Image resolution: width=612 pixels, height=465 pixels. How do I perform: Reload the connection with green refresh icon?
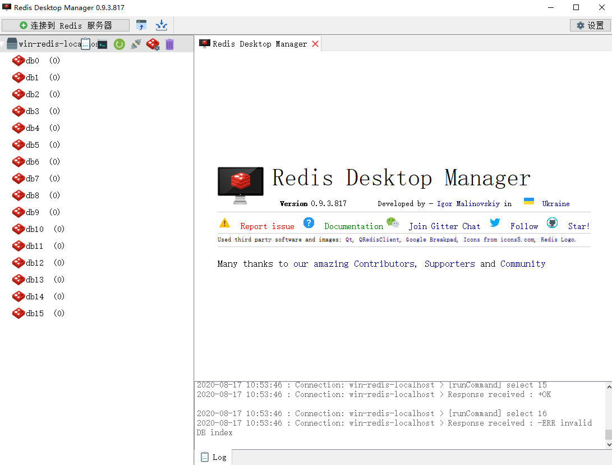click(x=119, y=44)
